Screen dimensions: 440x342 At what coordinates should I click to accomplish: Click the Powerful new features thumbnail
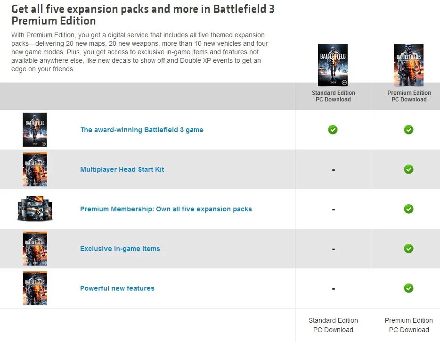coord(35,288)
